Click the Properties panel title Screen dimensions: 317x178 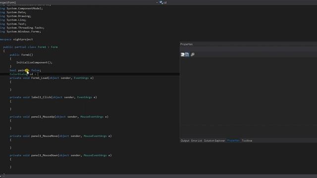186,44
